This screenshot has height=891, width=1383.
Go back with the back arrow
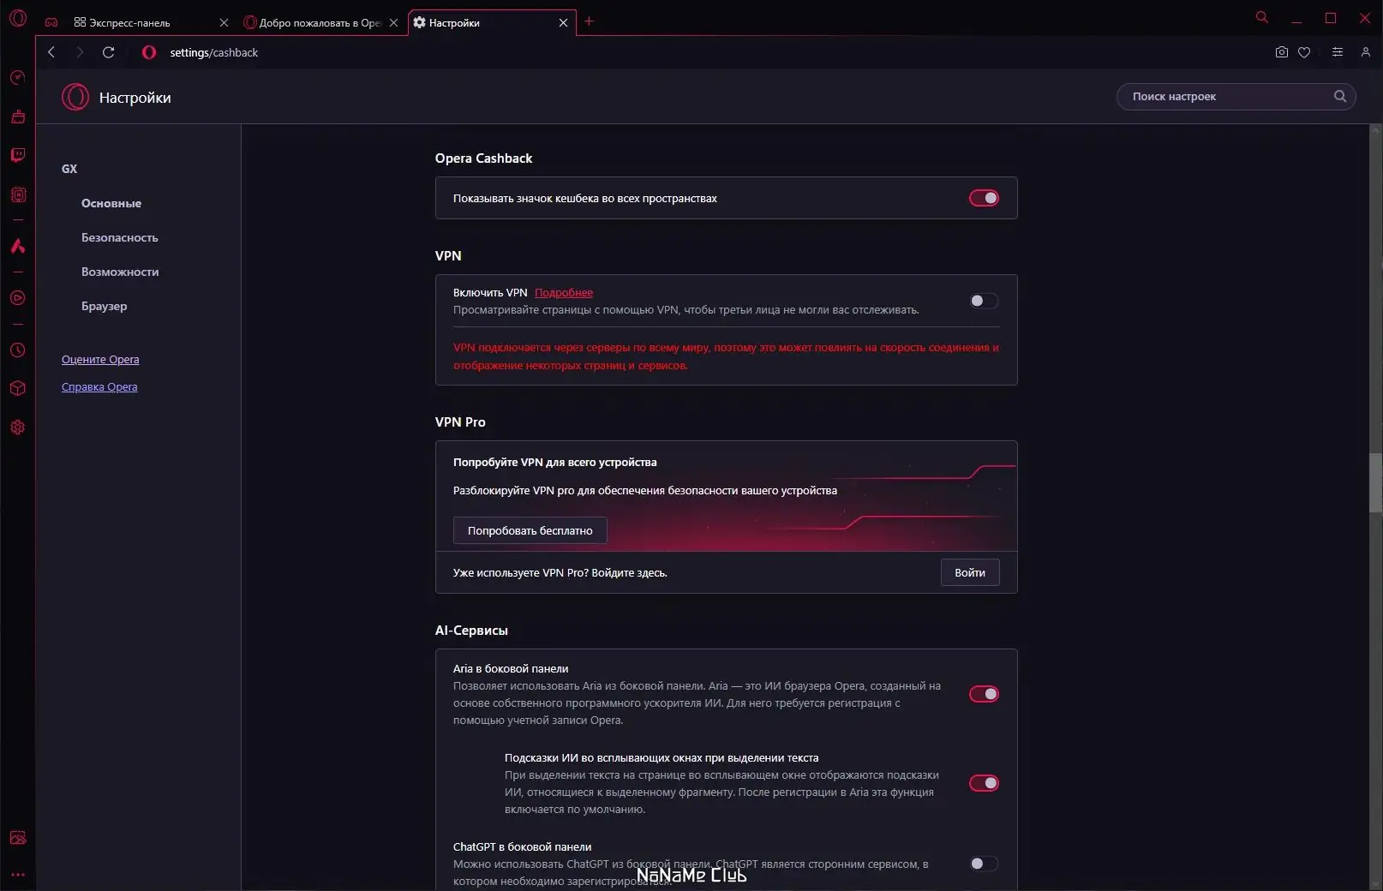51,52
